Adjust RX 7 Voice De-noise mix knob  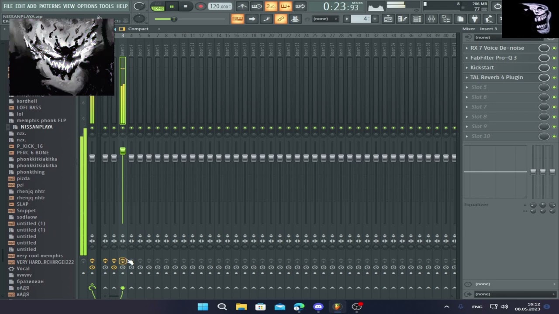pos(544,48)
